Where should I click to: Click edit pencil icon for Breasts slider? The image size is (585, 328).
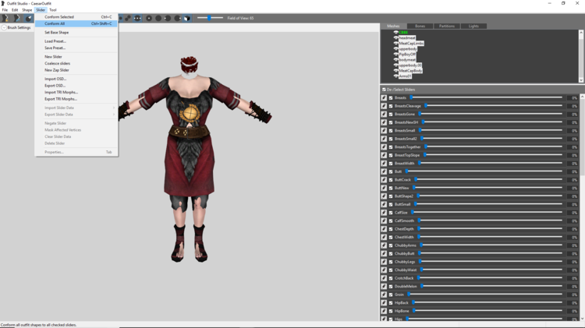click(x=384, y=97)
